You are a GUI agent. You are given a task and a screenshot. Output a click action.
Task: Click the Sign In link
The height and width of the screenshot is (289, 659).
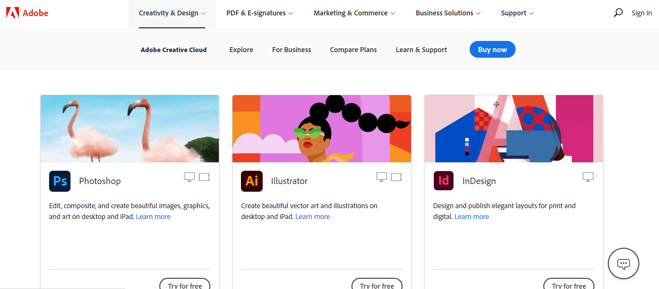click(641, 13)
